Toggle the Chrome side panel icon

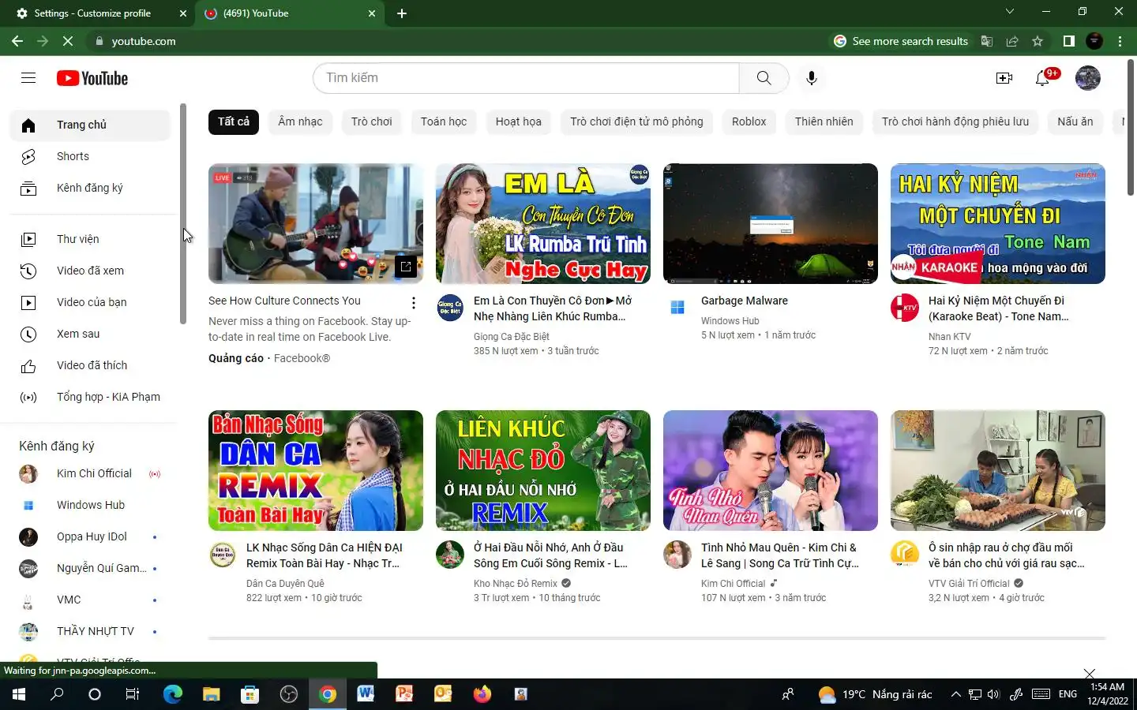tap(1068, 41)
